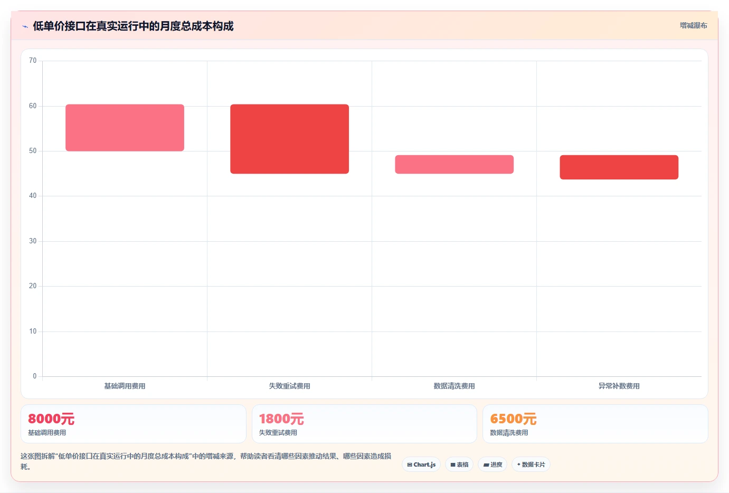Click the 数据清洗费用 bar in the chart

click(454, 164)
